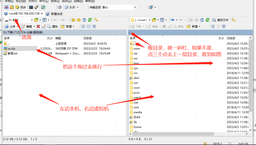The height and width of the screenshot is (145, 256).
Task: Toggle the local directory tree icon
Action: point(97,20)
